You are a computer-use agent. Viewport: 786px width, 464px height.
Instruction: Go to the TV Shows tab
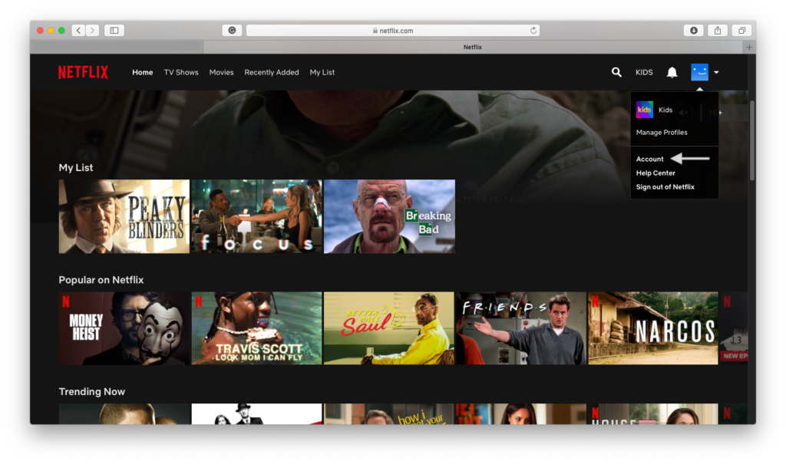[181, 73]
